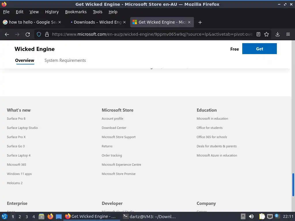
Task: Show site security padlock info
Action: [x=47, y=35]
